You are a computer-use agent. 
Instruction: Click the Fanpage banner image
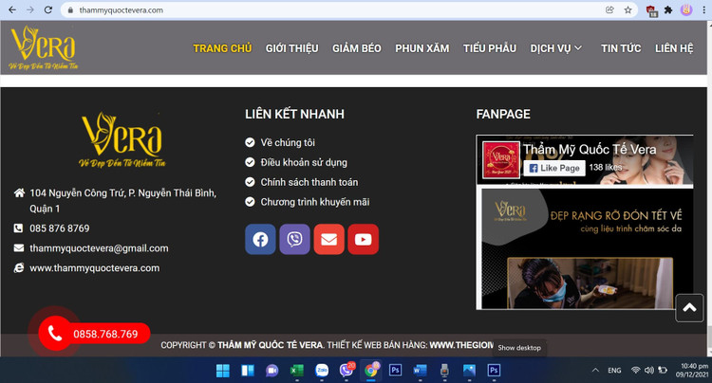coord(581,248)
